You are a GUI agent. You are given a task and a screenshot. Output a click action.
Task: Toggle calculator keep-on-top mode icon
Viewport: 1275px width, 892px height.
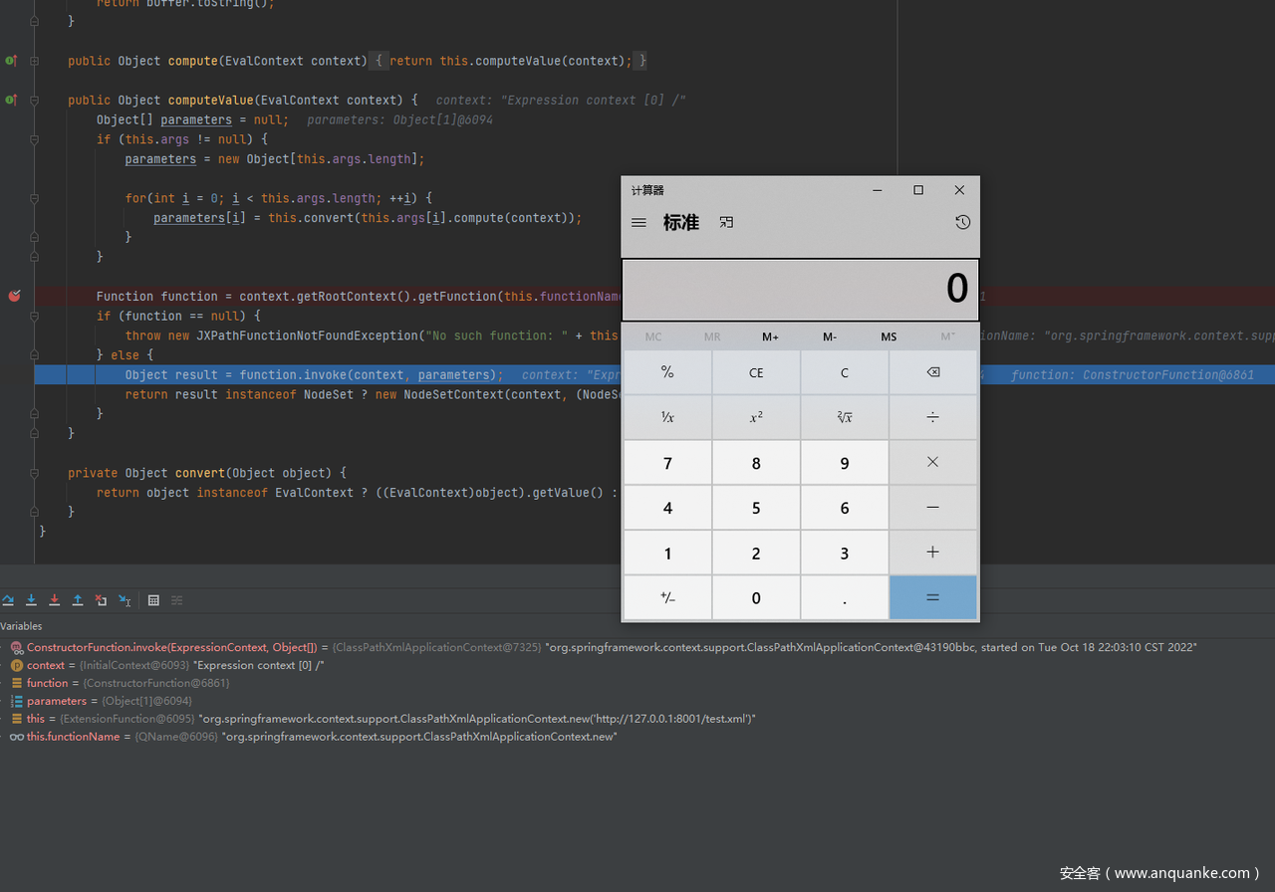(726, 222)
